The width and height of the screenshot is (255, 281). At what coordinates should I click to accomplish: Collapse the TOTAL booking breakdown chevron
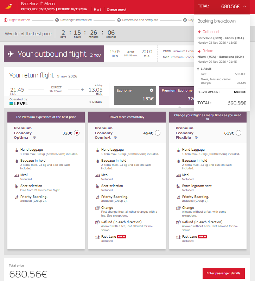(244, 6)
